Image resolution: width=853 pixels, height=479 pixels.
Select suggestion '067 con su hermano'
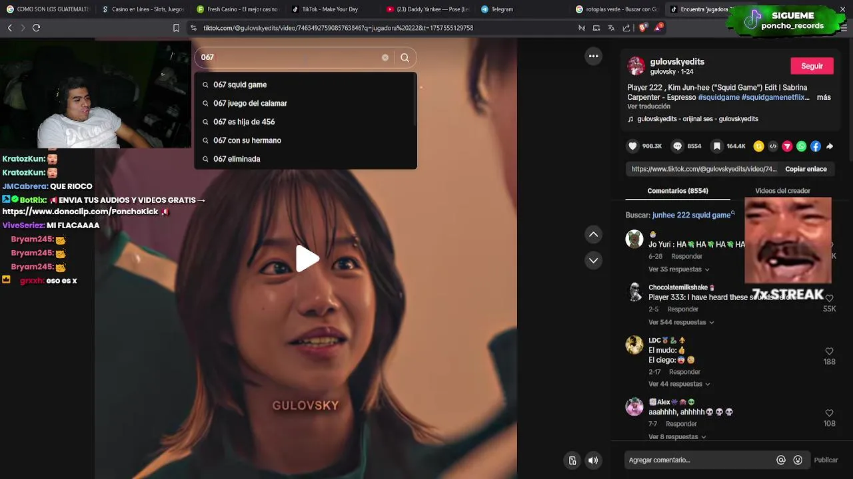click(305, 140)
